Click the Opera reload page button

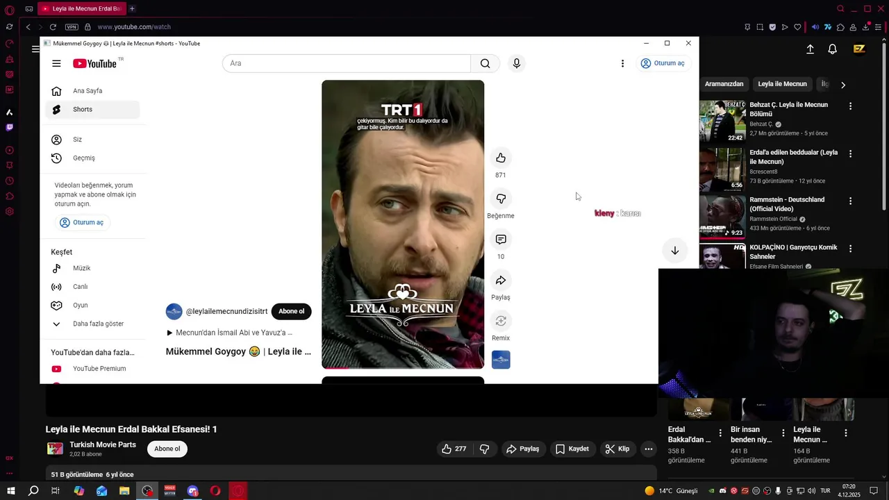pos(53,27)
